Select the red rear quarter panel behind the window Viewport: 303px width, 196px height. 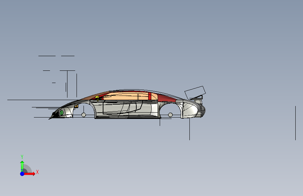pyautogui.click(x=166, y=98)
